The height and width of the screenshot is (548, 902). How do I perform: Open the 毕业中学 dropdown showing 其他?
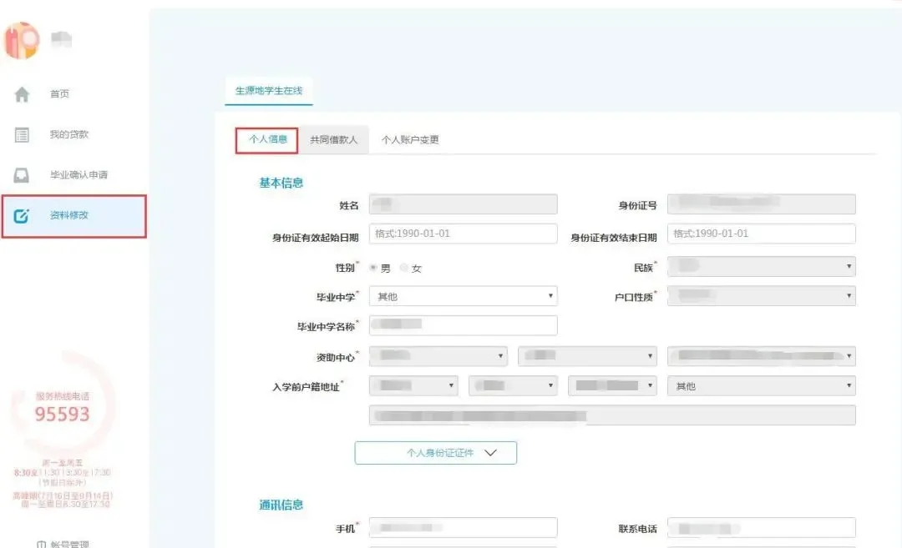[x=463, y=296]
